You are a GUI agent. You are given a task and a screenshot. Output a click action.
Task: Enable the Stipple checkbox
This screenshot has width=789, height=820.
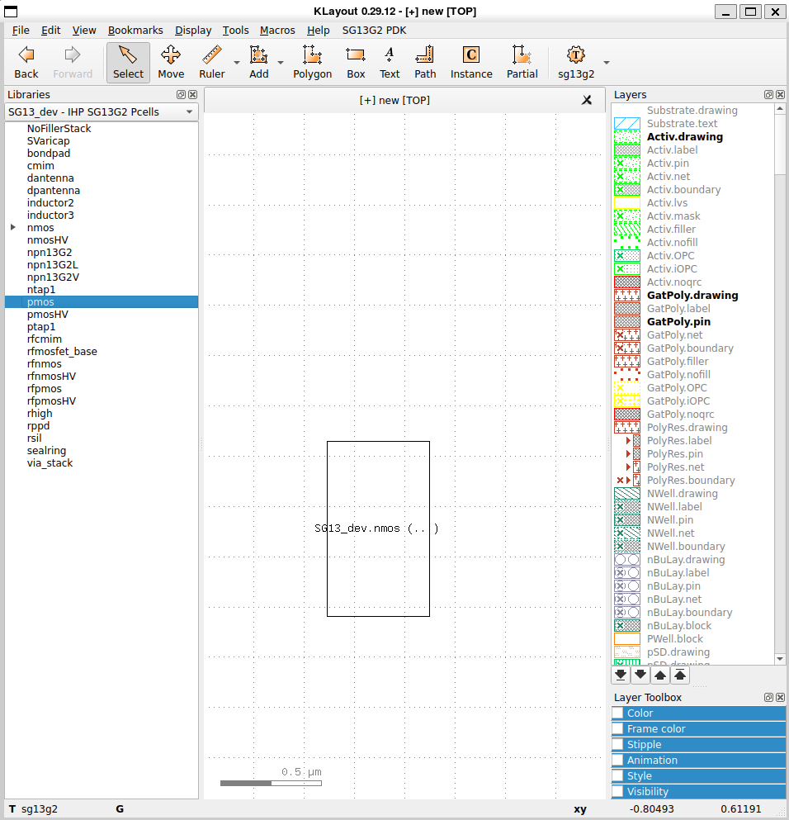point(617,745)
